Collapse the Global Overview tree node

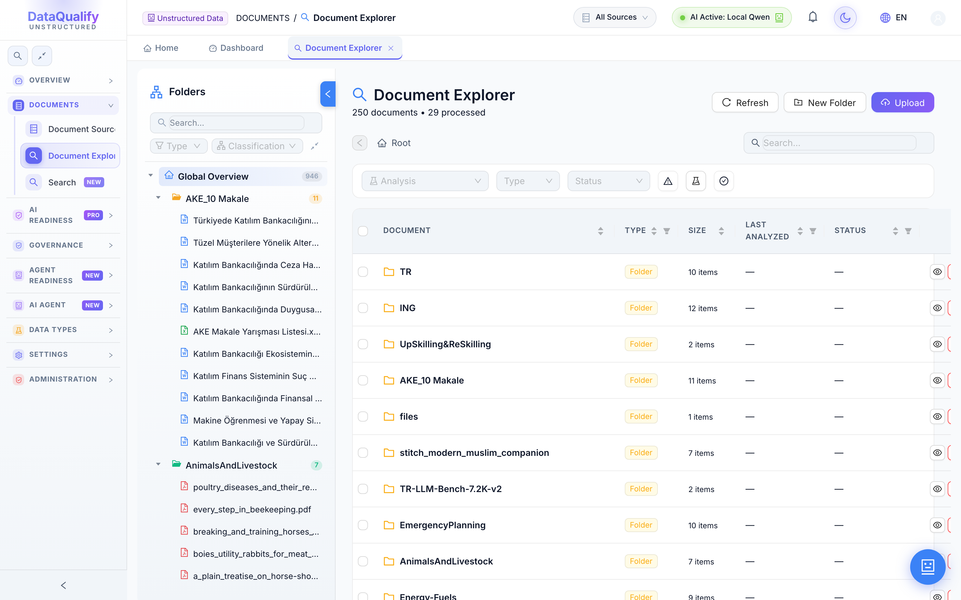(151, 175)
